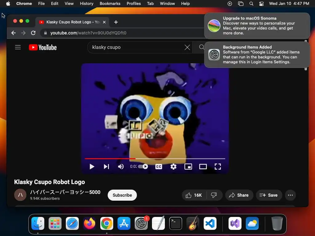Viewport: 315px width, 236px height.
Task: Open the History menu
Action: 86,4
